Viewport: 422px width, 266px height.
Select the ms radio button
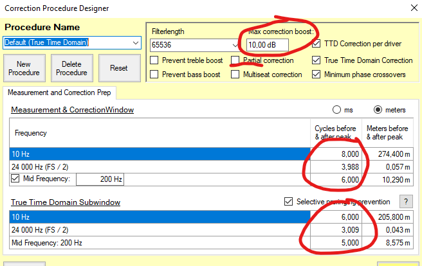336,110
